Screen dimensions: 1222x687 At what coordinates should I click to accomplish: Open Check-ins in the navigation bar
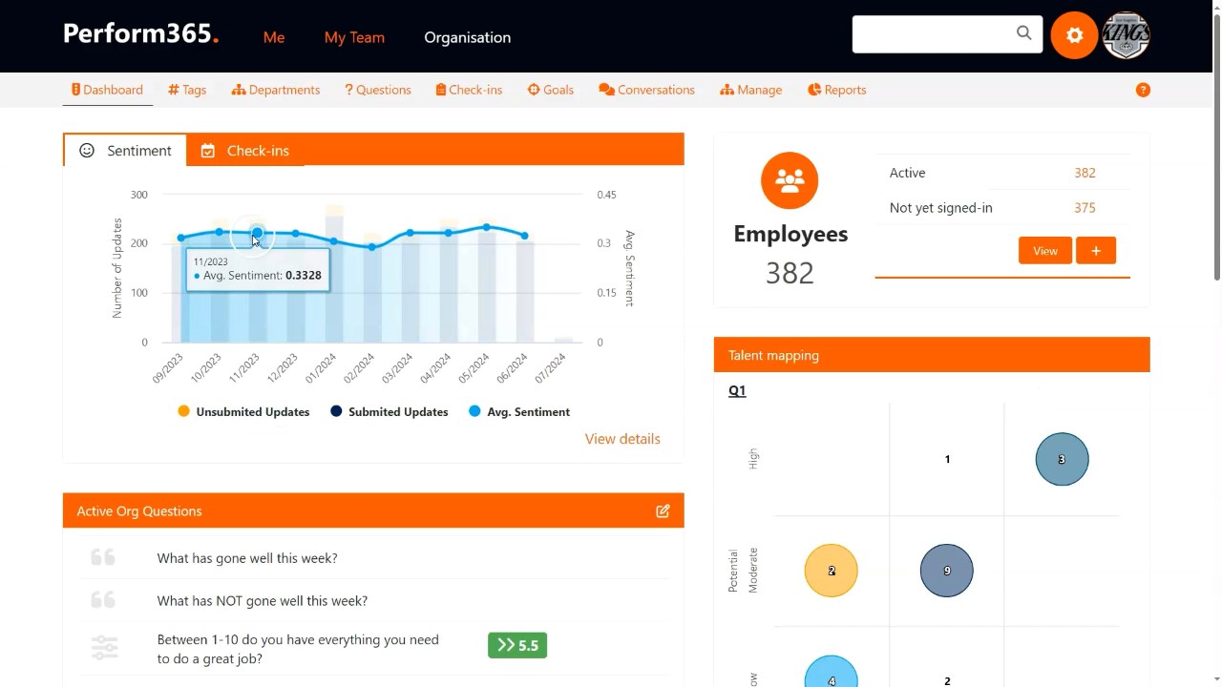(469, 90)
